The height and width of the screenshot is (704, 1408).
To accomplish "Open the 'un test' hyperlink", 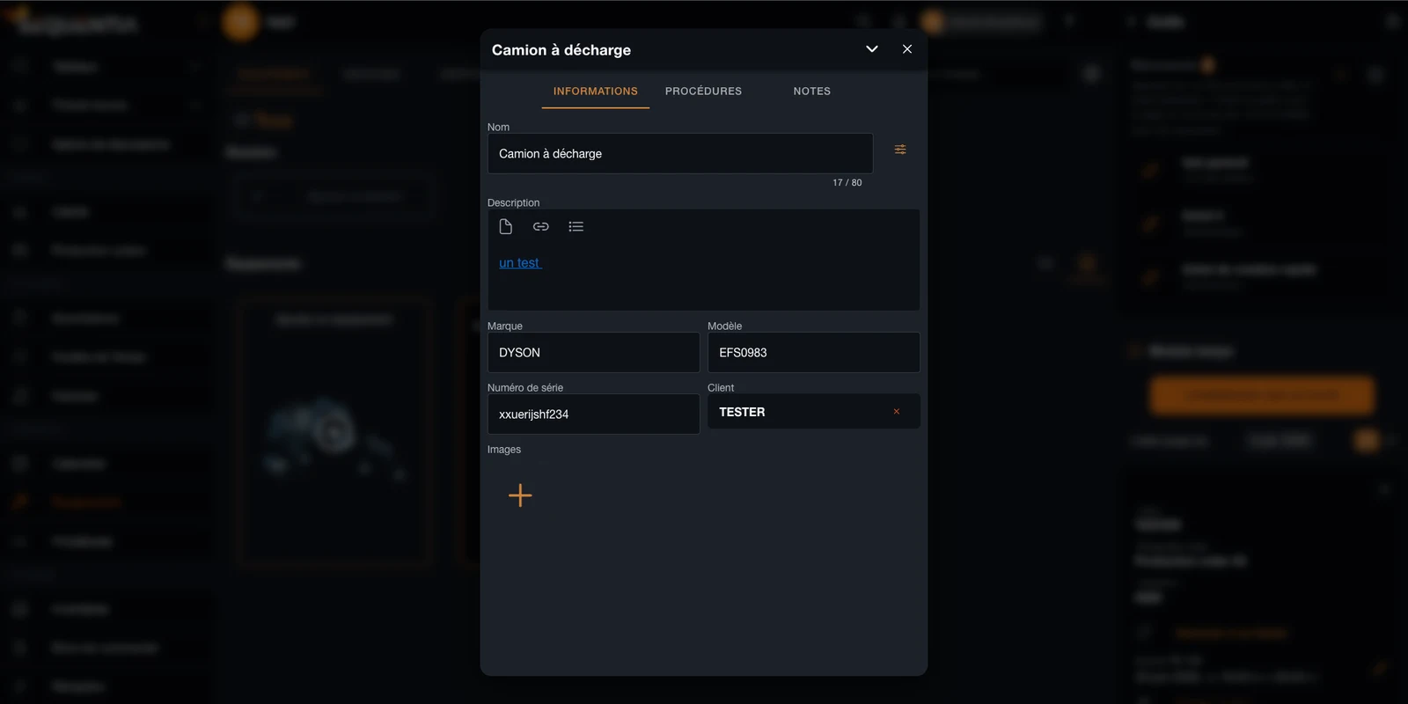I will [x=520, y=263].
